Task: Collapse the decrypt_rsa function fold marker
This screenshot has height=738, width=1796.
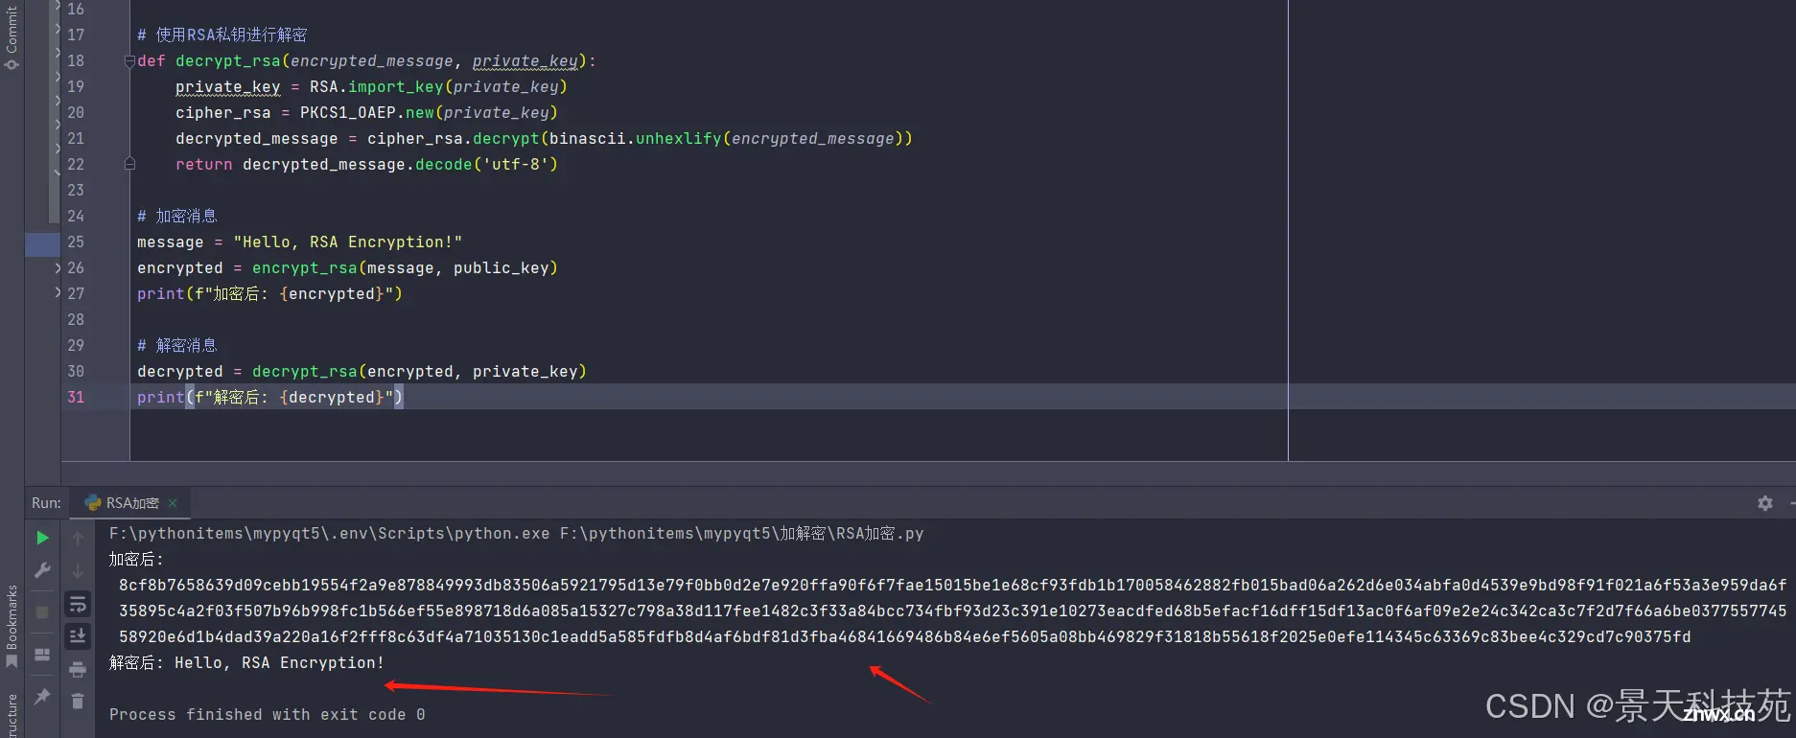Action: point(129,61)
